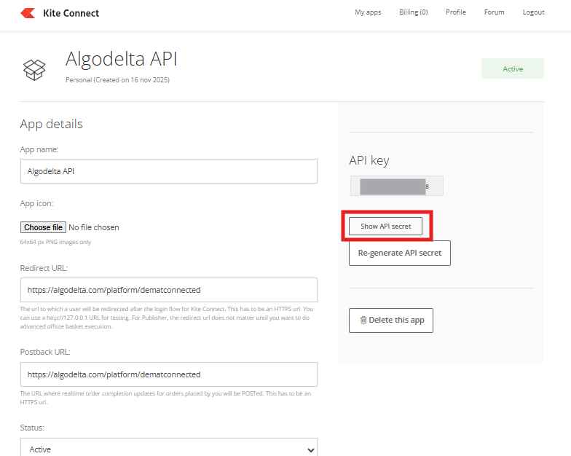Open the Profile menu link
Screen dimensions: 571x456
coord(456,12)
